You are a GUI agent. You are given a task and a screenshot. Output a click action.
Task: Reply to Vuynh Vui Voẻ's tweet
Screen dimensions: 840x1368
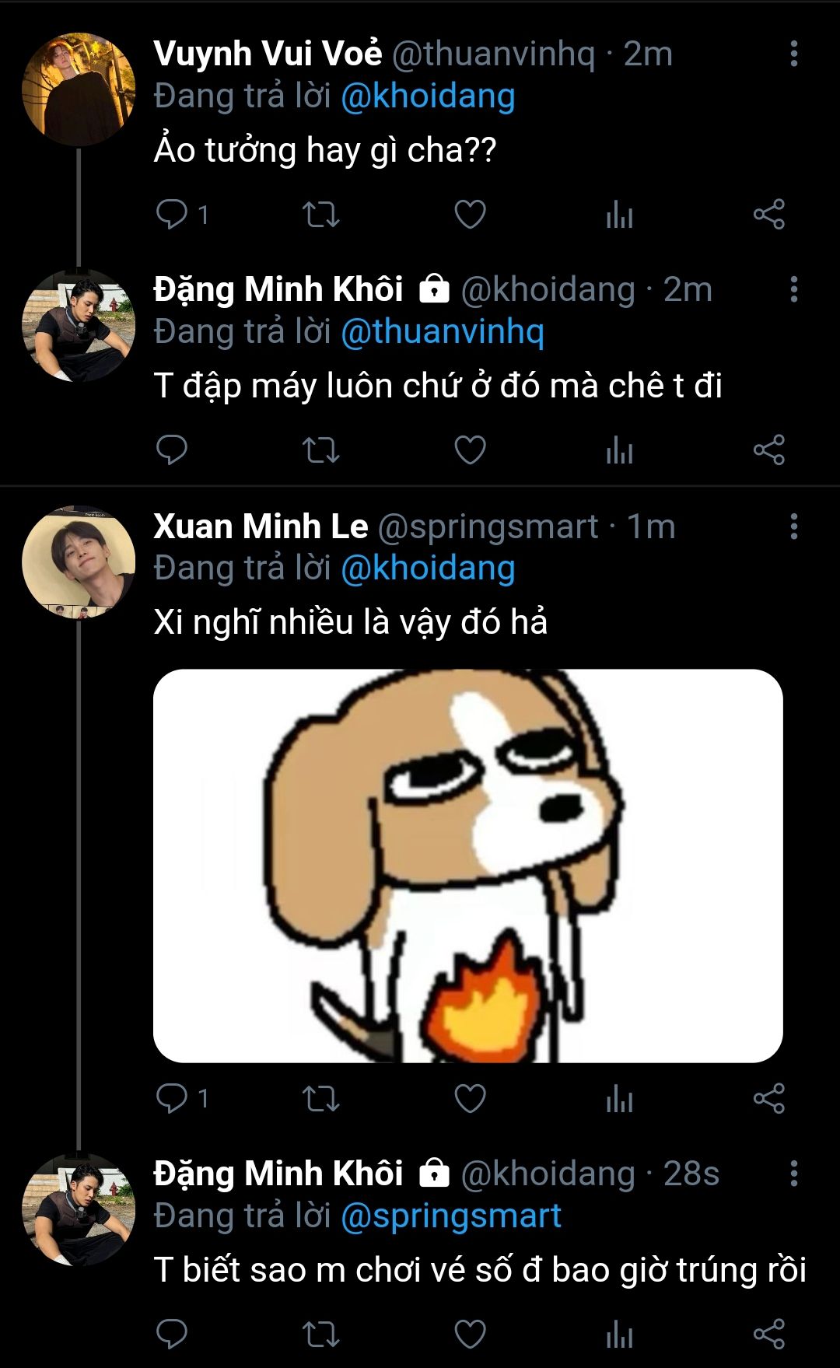tap(172, 215)
